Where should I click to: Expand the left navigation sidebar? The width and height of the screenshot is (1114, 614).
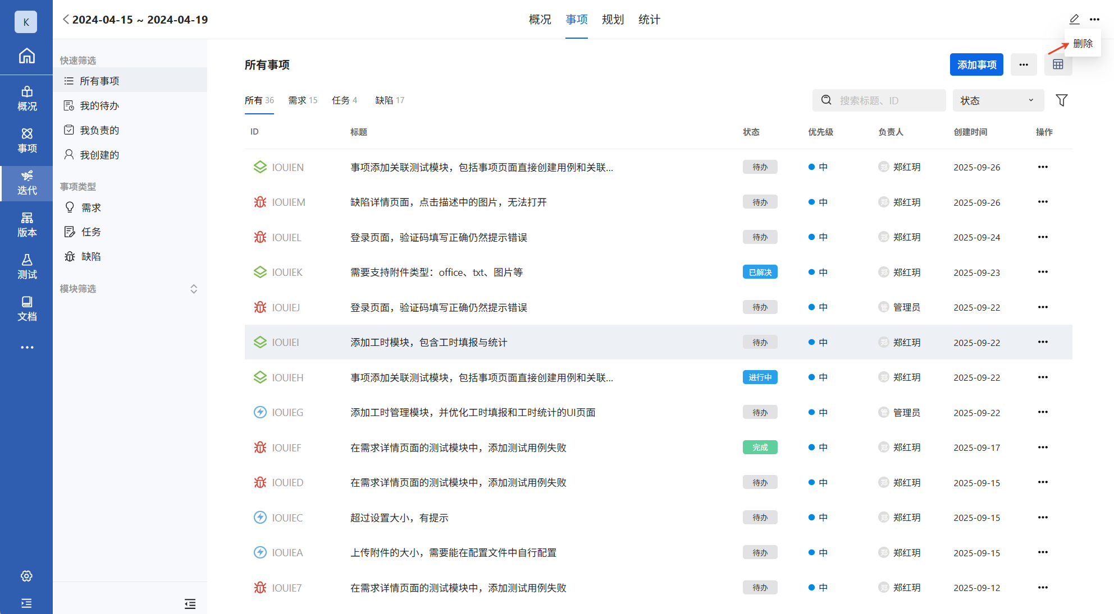26,603
